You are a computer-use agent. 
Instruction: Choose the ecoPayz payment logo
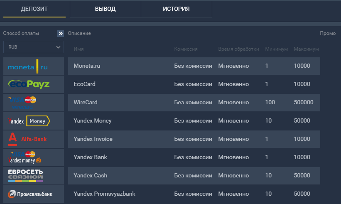pyautogui.click(x=34, y=84)
